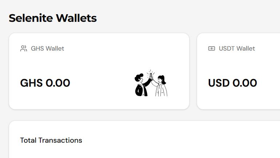This screenshot has height=158, width=280.
Task: Click the word Wallets in the heading
Action: [79, 18]
